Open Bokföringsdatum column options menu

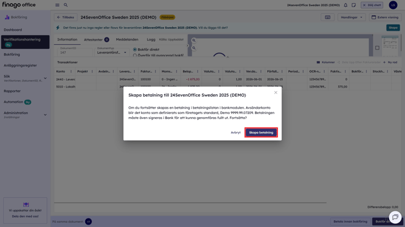pyautogui.click(x=366, y=71)
